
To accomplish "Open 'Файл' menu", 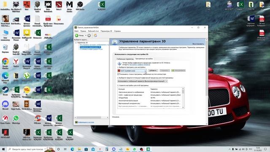I will (76, 31).
